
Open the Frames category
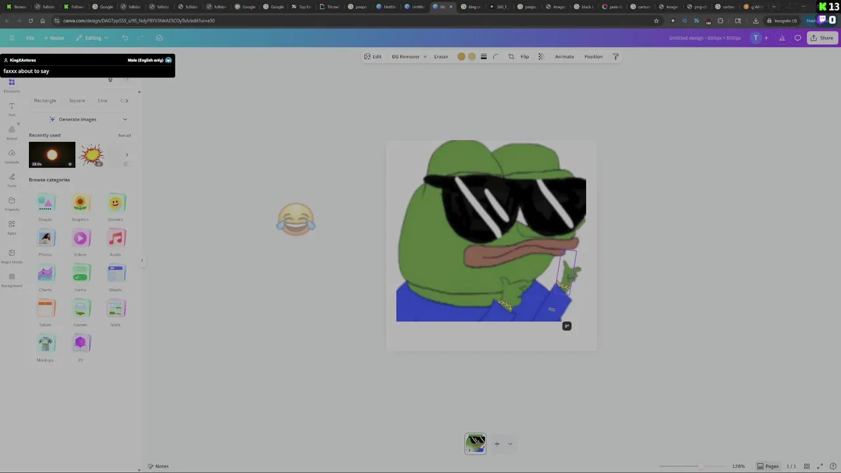point(80,313)
